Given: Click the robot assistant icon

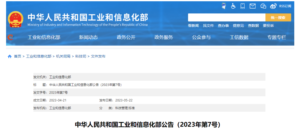Looking at the screenshot, I should 224,6.
